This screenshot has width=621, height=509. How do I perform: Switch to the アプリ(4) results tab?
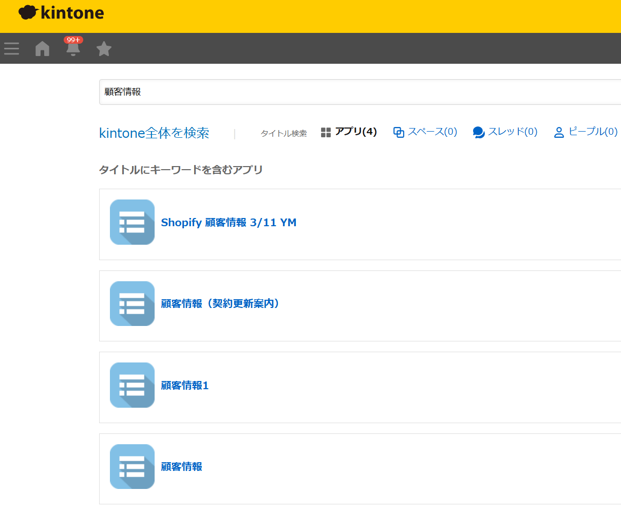coord(349,132)
